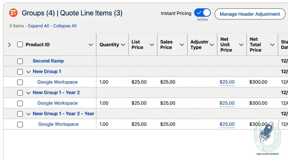Click the Collapse All link
This screenshot has height=160, width=288.
click(65, 26)
